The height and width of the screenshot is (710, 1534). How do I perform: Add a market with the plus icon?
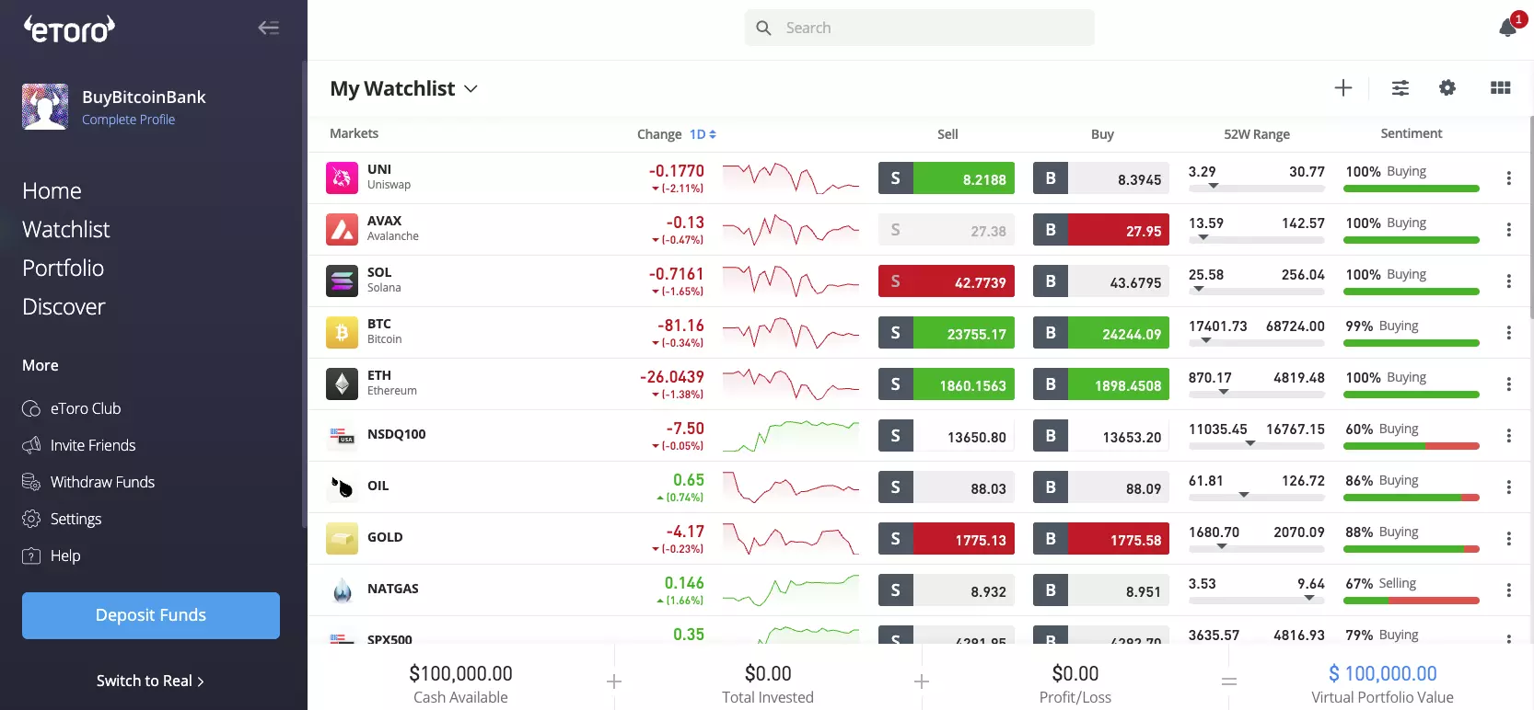click(1343, 87)
